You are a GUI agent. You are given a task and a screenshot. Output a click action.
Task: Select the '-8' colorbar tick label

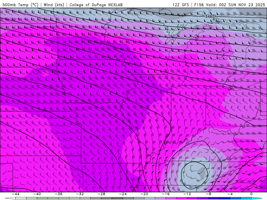pos(209,194)
